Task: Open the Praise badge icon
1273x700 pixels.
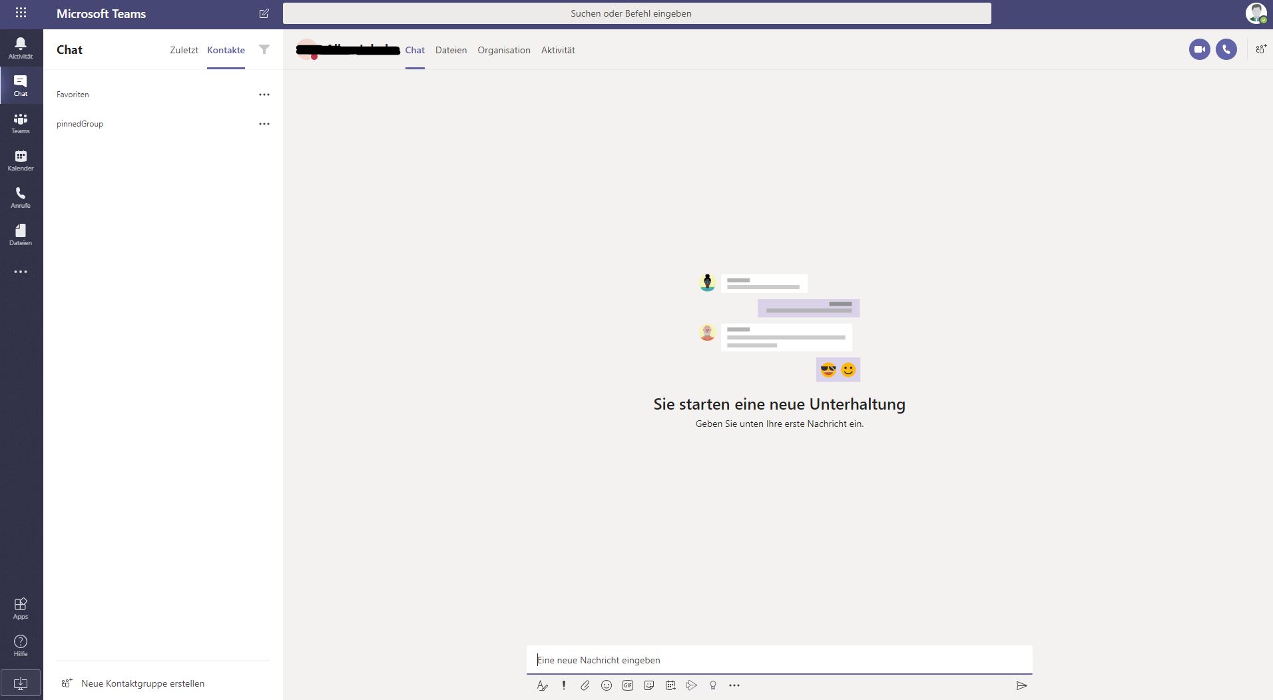Action: click(713, 685)
